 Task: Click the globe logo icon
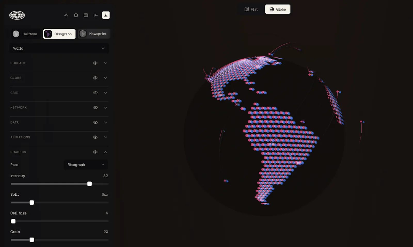(x=17, y=15)
